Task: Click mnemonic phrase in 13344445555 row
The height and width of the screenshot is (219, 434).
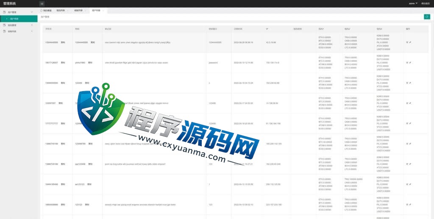Action: [x=138, y=42]
